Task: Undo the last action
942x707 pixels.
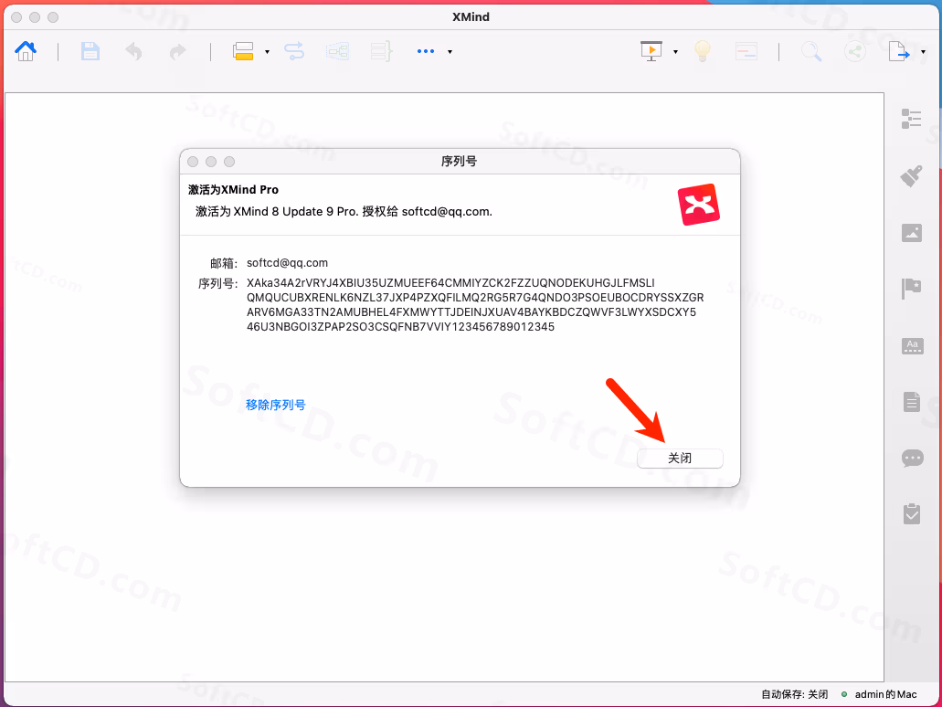Action: pyautogui.click(x=133, y=52)
